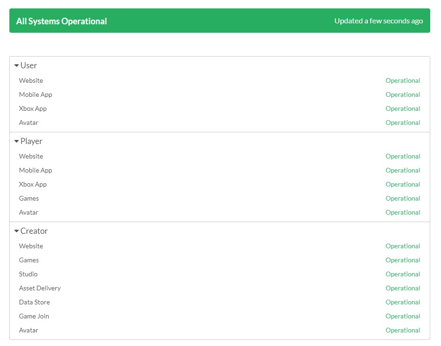The image size is (441, 346).
Task: Click Operational status for Creator Games
Action: (403, 260)
